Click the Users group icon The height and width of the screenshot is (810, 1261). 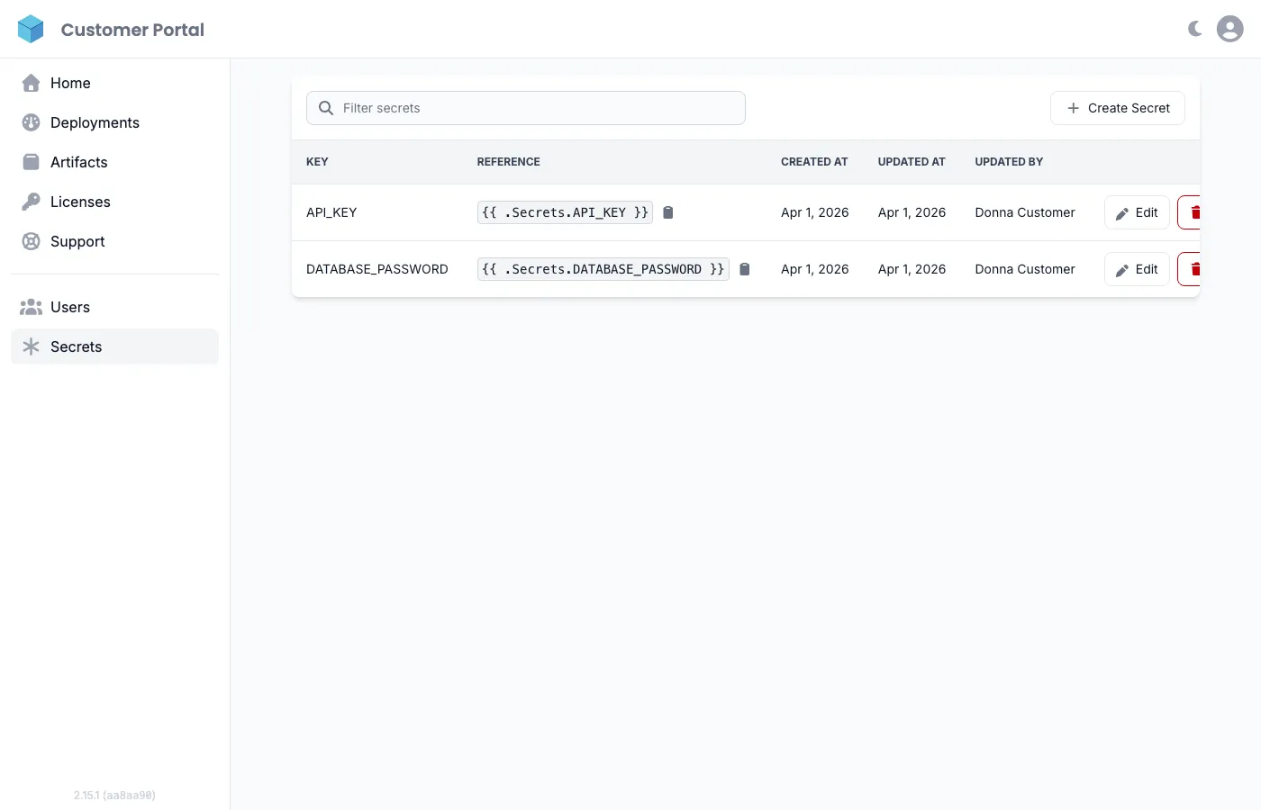tap(31, 307)
